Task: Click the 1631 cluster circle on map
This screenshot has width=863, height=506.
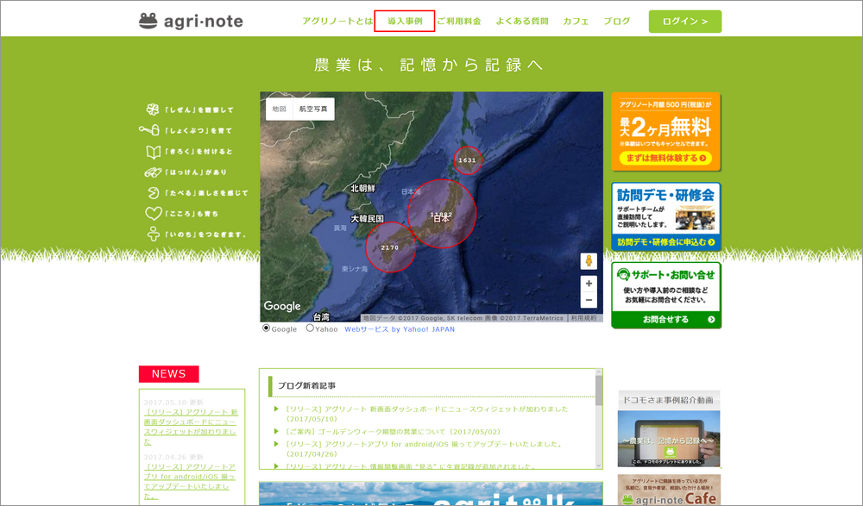Action: pyautogui.click(x=468, y=160)
